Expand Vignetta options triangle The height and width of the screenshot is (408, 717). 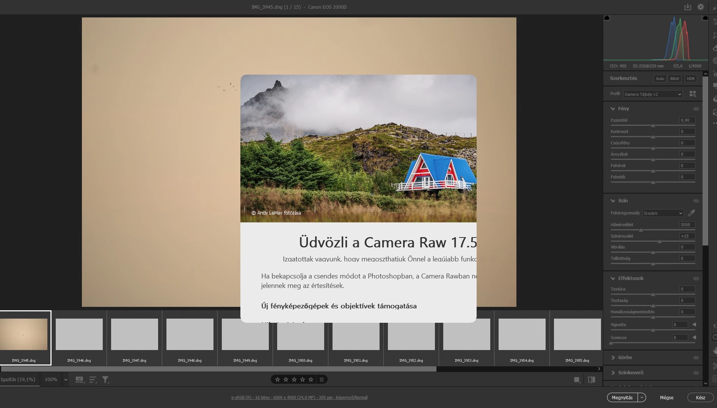(x=694, y=325)
